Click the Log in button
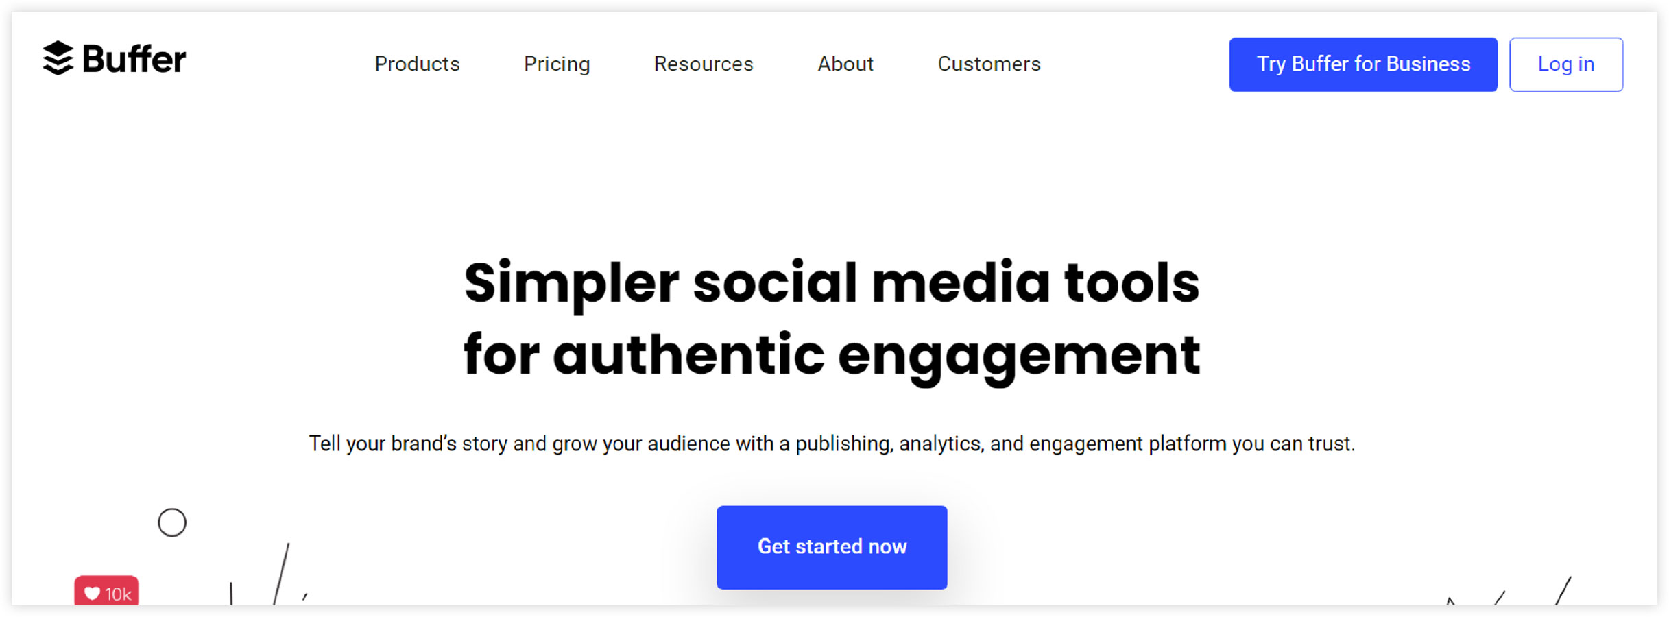1669x617 pixels. pyautogui.click(x=1566, y=64)
